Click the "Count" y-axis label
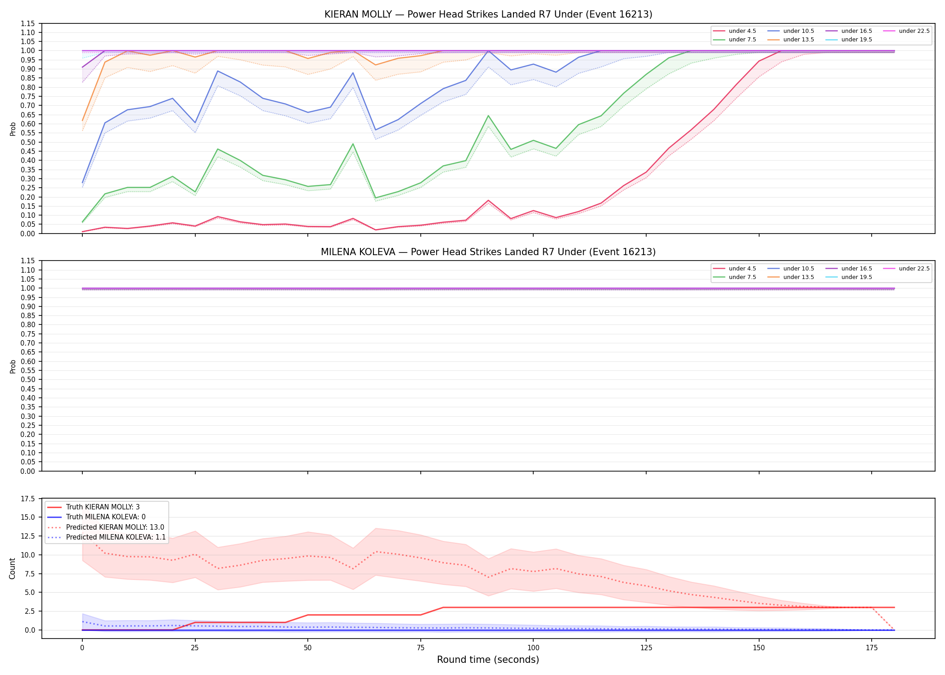945x675 pixels. point(13,568)
